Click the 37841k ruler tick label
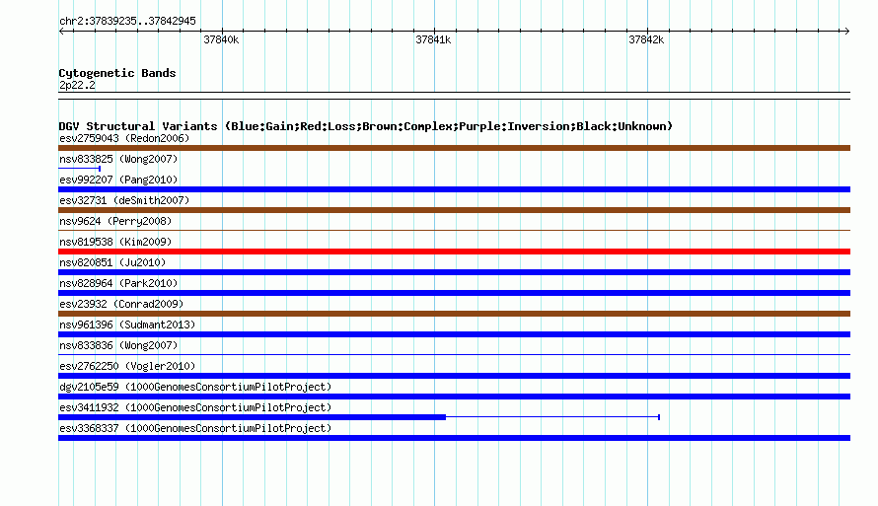This screenshot has height=506, width=878. [433, 39]
